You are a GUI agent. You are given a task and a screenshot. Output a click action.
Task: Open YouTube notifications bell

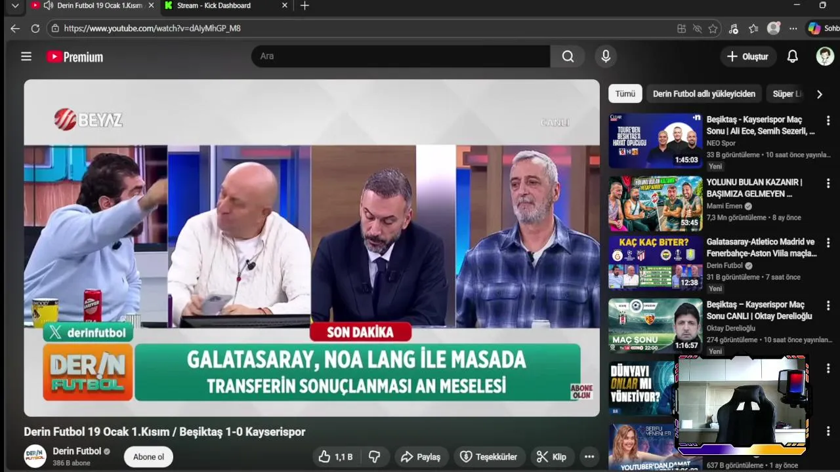tap(792, 56)
